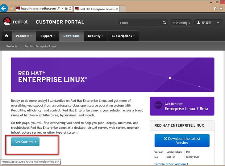Click the browser back arrow button
The width and height of the screenshot is (225, 166).
4,8
